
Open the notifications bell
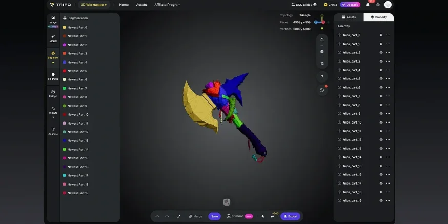pyautogui.click(x=368, y=5)
